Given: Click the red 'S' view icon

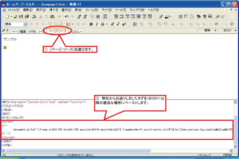Looking at the screenshot, I should pyautogui.click(x=144, y=16).
